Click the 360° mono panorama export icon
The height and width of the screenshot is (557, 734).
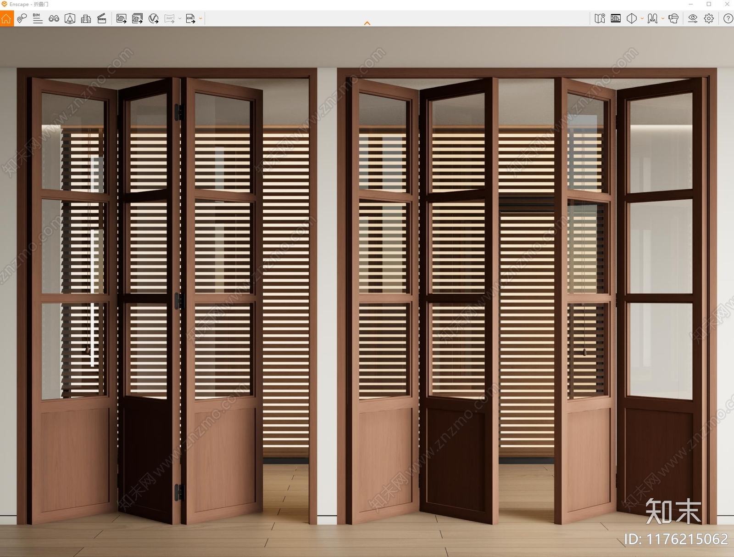click(170, 19)
